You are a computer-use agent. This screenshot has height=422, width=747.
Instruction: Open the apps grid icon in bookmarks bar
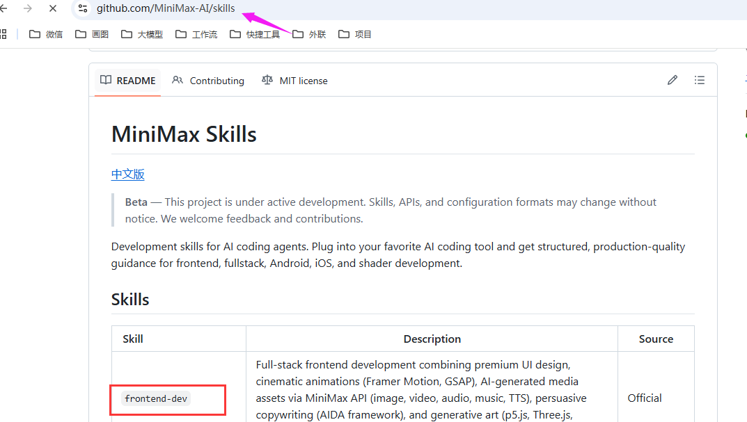(3, 34)
